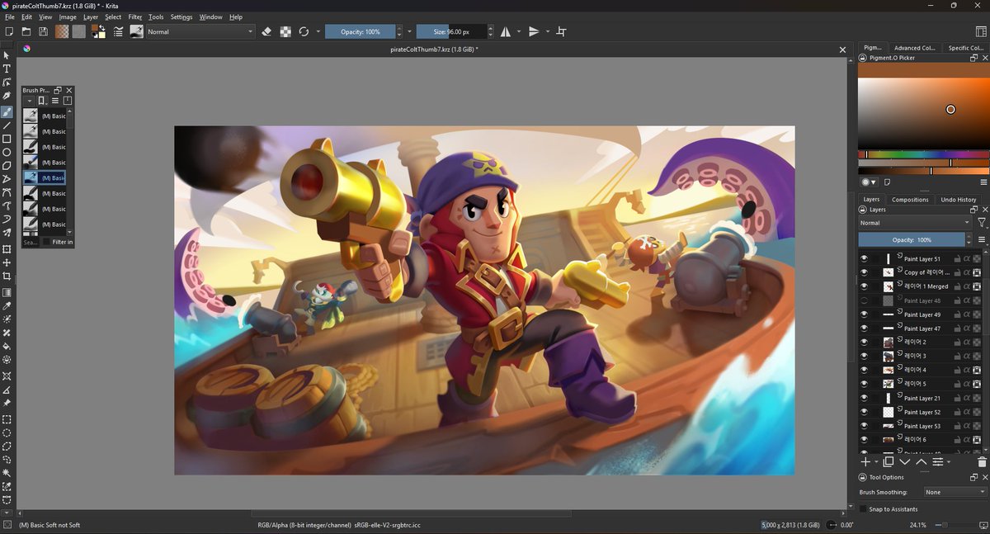Open the brush blending mode Normal dropdown
The width and height of the screenshot is (990, 534).
200,31
